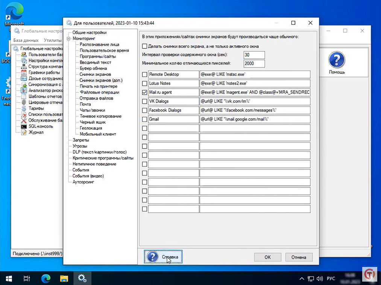Screen dimensions: 381x285
Task: Click the notepad icon beside Журнал
Action: [x=24, y=132]
